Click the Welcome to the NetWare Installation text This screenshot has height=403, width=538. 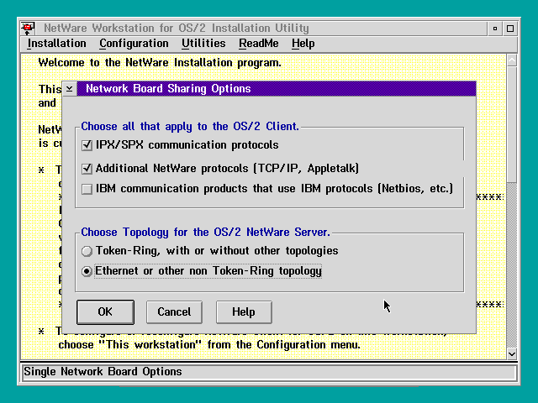click(160, 63)
